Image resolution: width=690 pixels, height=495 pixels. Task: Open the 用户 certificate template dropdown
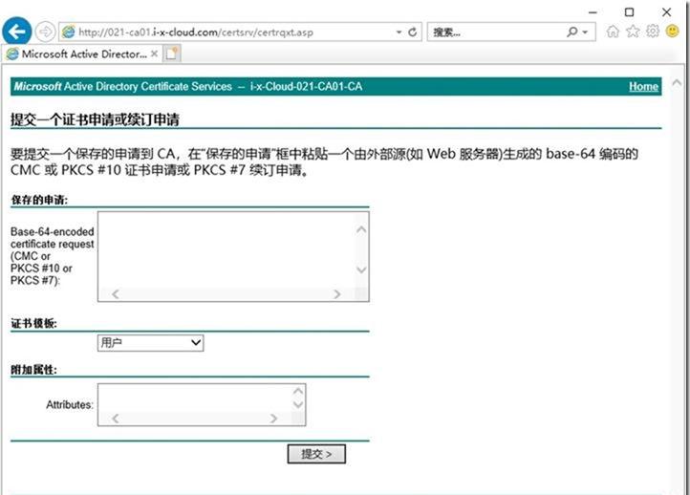pyautogui.click(x=150, y=343)
